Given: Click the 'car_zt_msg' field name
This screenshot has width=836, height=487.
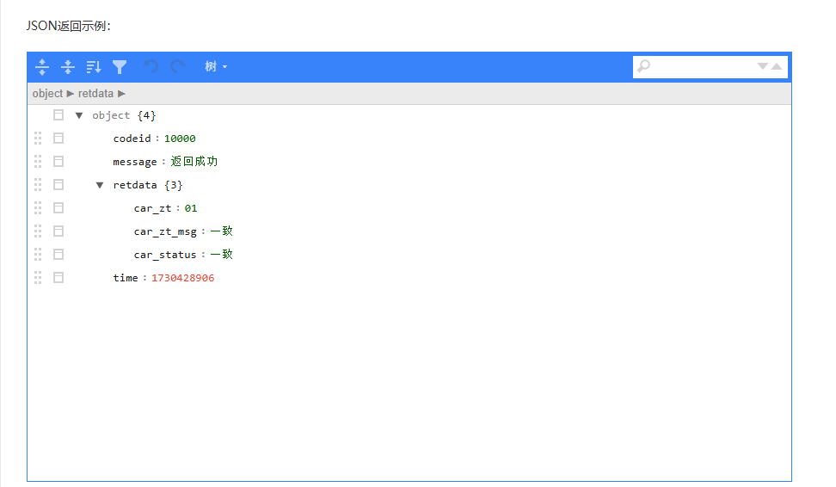Looking at the screenshot, I should pyautogui.click(x=165, y=232).
